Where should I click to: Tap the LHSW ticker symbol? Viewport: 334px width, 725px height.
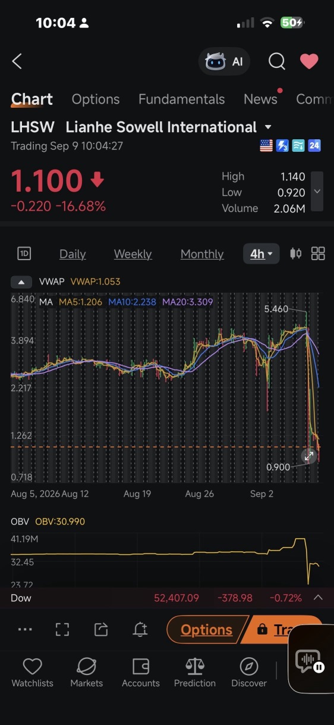click(x=33, y=127)
